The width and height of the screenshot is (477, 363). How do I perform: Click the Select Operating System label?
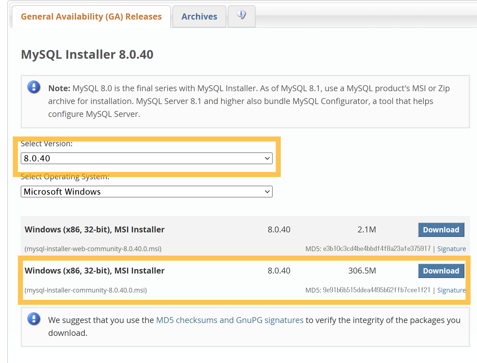[65, 177]
